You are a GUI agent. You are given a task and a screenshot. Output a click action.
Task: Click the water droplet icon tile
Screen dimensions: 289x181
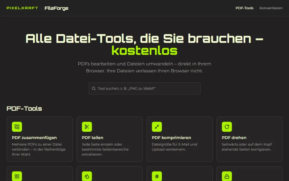(87, 176)
